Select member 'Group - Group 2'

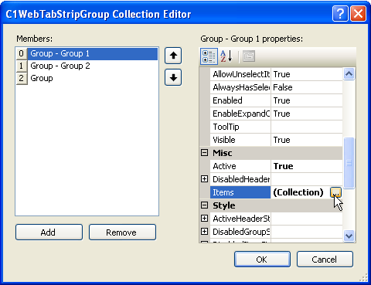(93, 66)
